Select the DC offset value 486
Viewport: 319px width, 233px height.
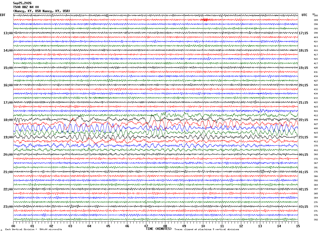tap(316, 128)
